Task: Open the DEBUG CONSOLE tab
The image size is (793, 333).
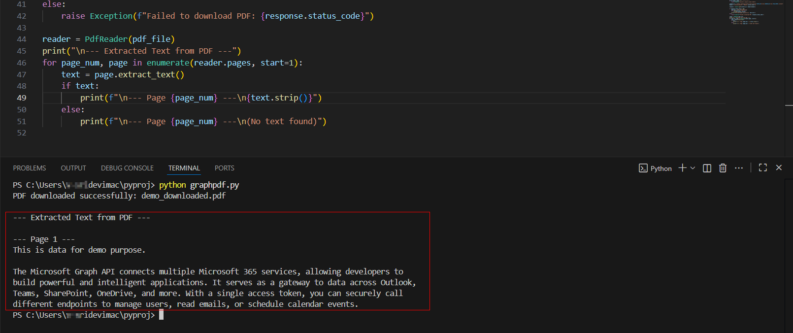Action: pos(127,168)
